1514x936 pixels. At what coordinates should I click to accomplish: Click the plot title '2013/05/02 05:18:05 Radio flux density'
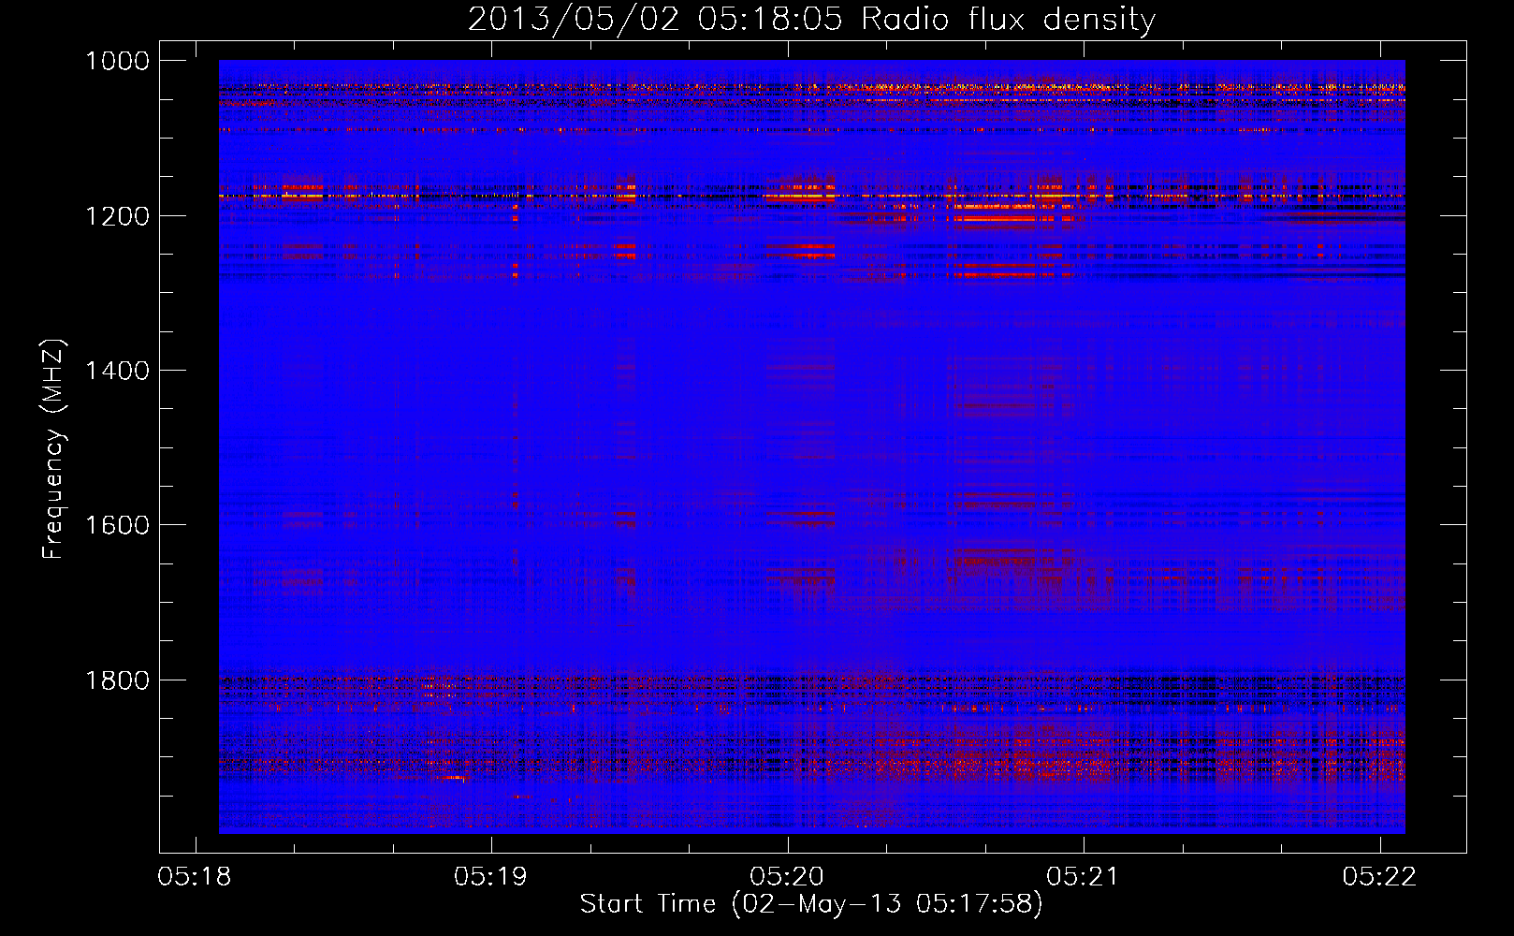pos(811,20)
